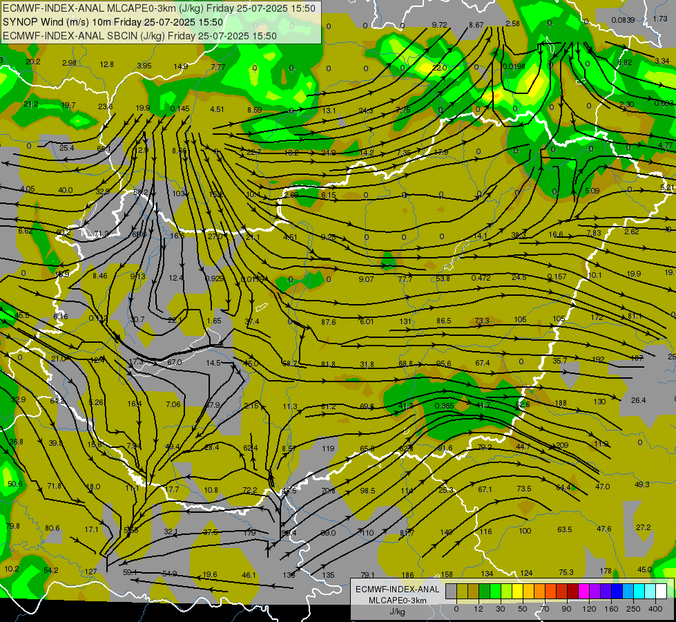
Task: Pick the pure blue legend swatch
Action: (617, 591)
